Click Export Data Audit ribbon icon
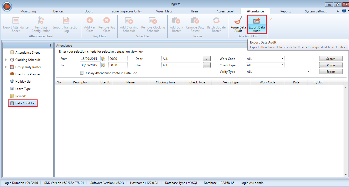Viewport: 349px width, 187px height. 257,21
